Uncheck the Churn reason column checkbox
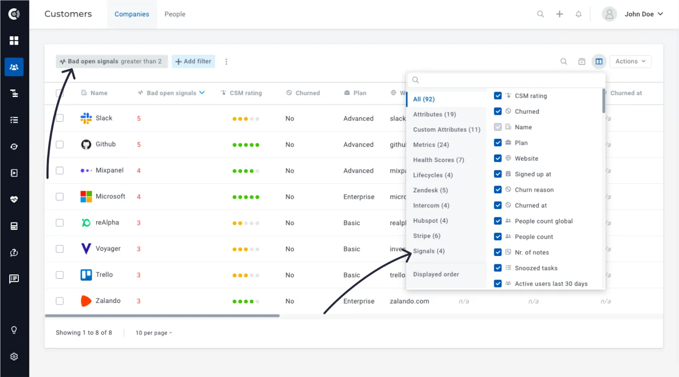Image resolution: width=679 pixels, height=377 pixels. tap(498, 190)
